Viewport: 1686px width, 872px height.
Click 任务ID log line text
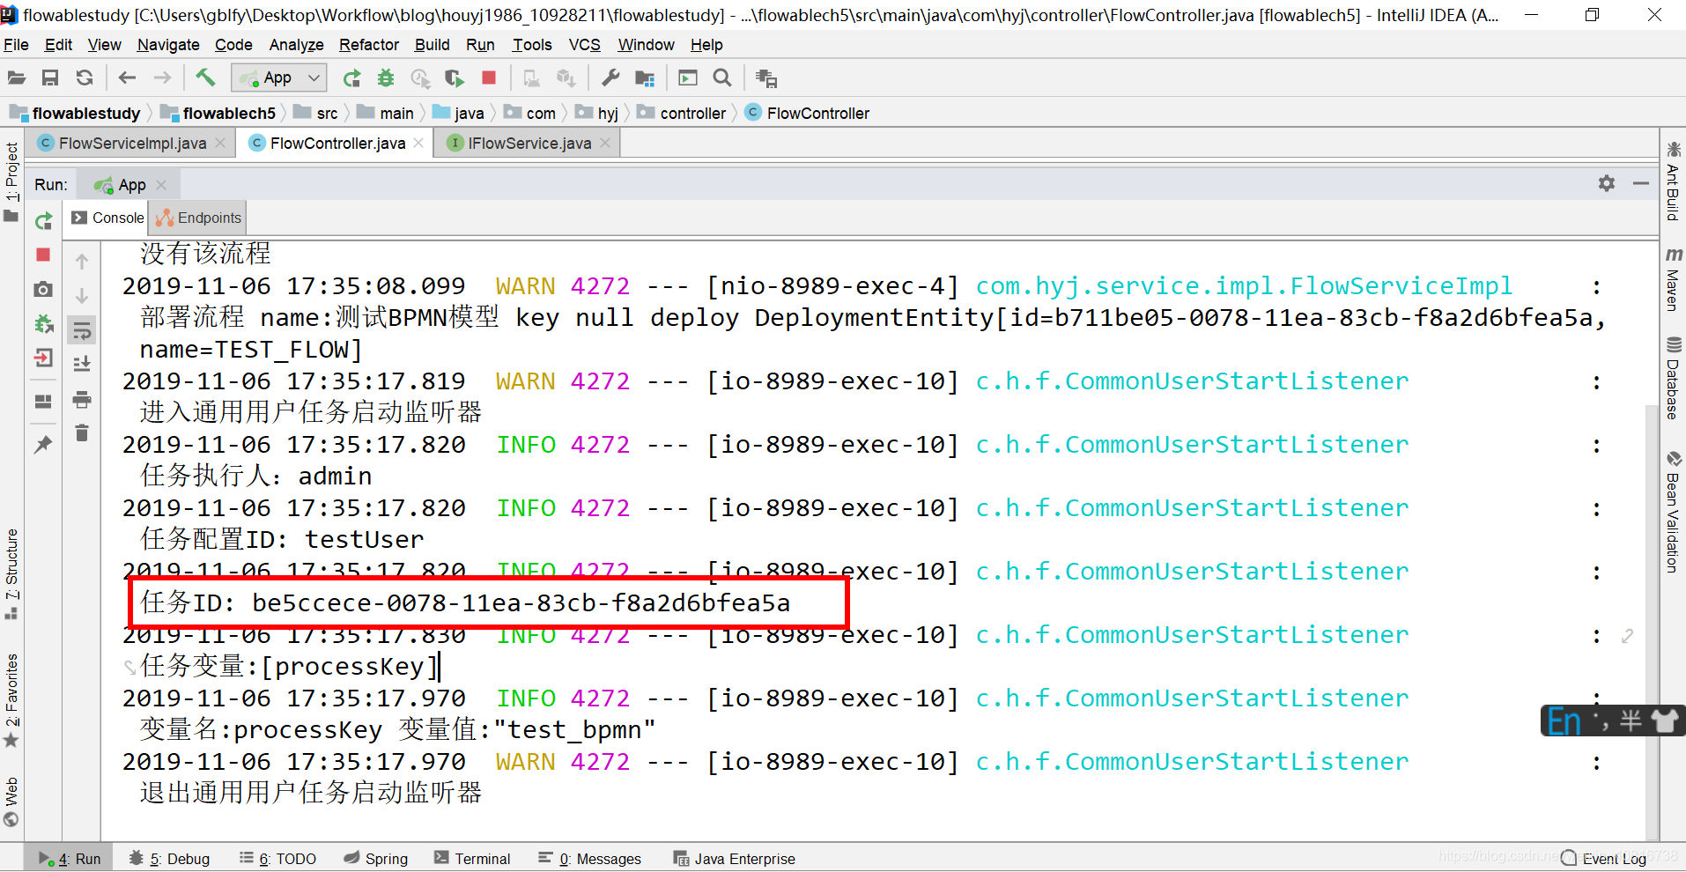[x=465, y=602]
